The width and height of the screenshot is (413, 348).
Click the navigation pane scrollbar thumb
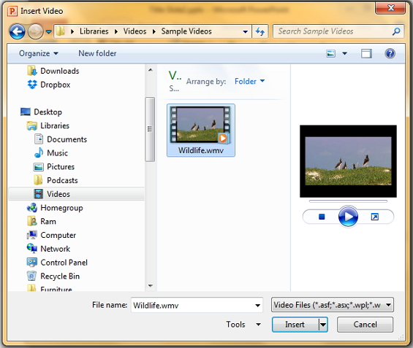tap(150, 129)
